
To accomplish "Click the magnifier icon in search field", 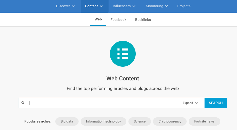I will click(x=23, y=103).
